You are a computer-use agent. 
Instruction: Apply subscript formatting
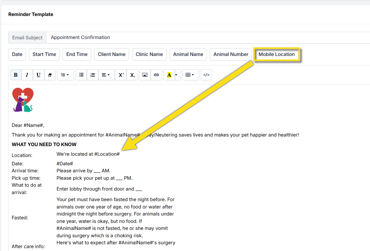(x=132, y=75)
